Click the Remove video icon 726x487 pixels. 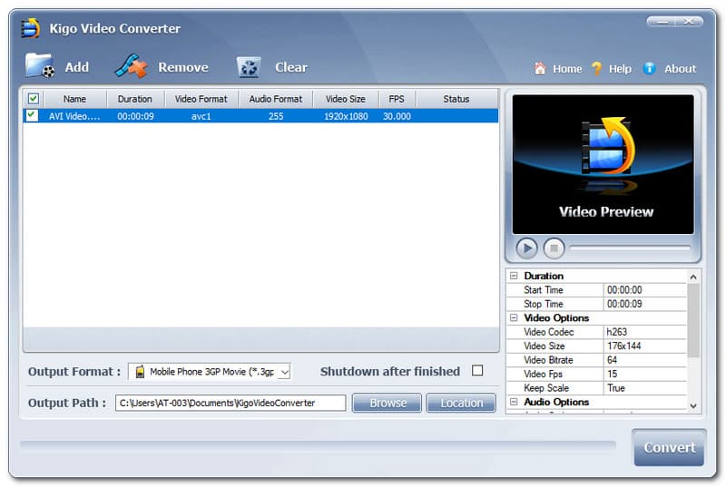[131, 66]
